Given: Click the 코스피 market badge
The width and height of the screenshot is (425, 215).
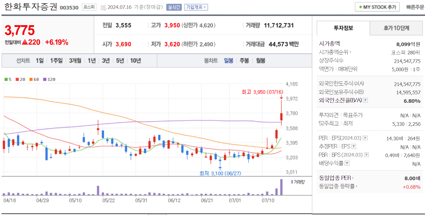Looking at the screenshot, I should point(89,7).
